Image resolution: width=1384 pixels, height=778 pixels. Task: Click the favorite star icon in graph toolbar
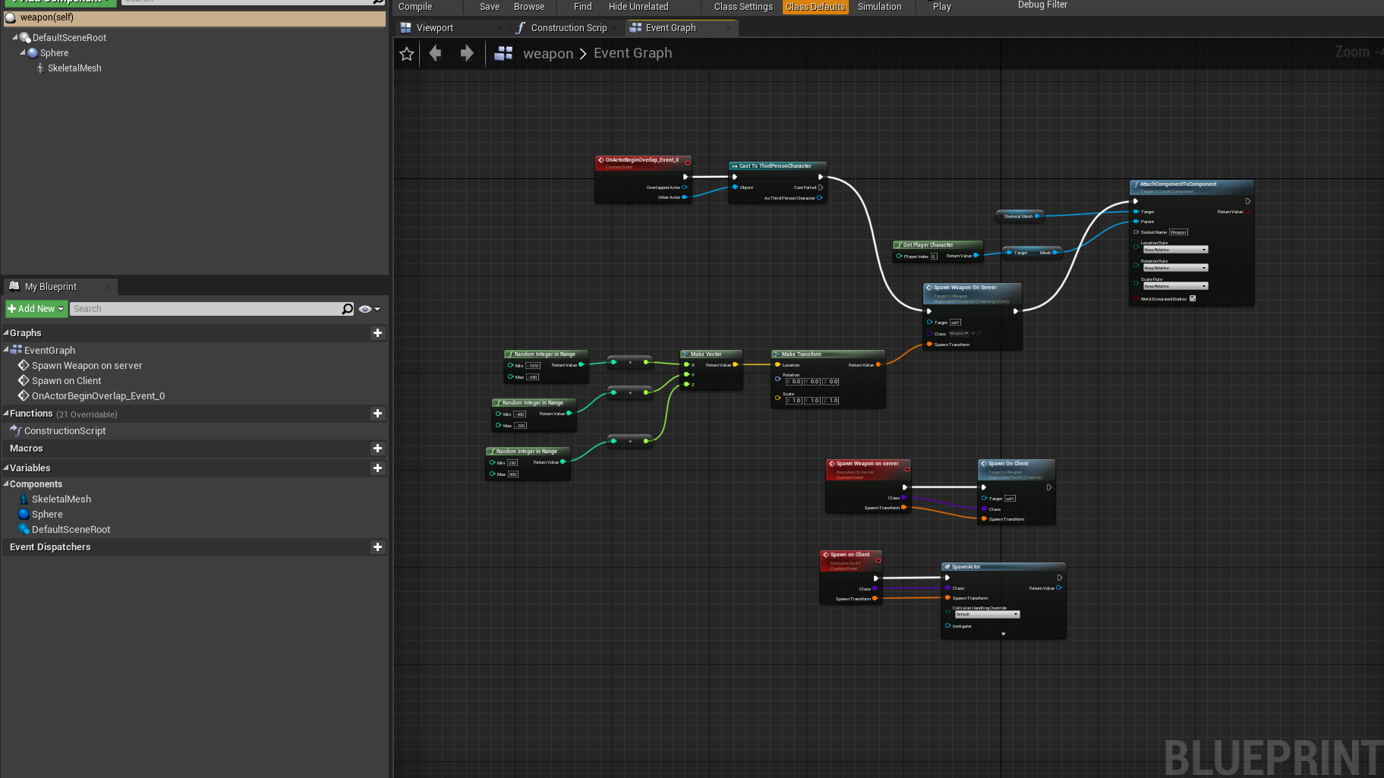pos(407,54)
